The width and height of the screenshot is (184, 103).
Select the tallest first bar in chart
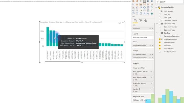click(x=48, y=37)
